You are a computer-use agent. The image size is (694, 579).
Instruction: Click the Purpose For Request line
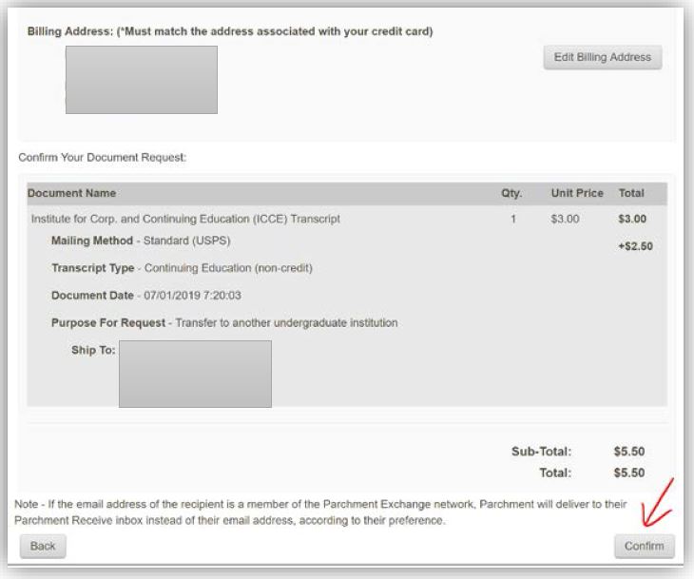pos(223,323)
